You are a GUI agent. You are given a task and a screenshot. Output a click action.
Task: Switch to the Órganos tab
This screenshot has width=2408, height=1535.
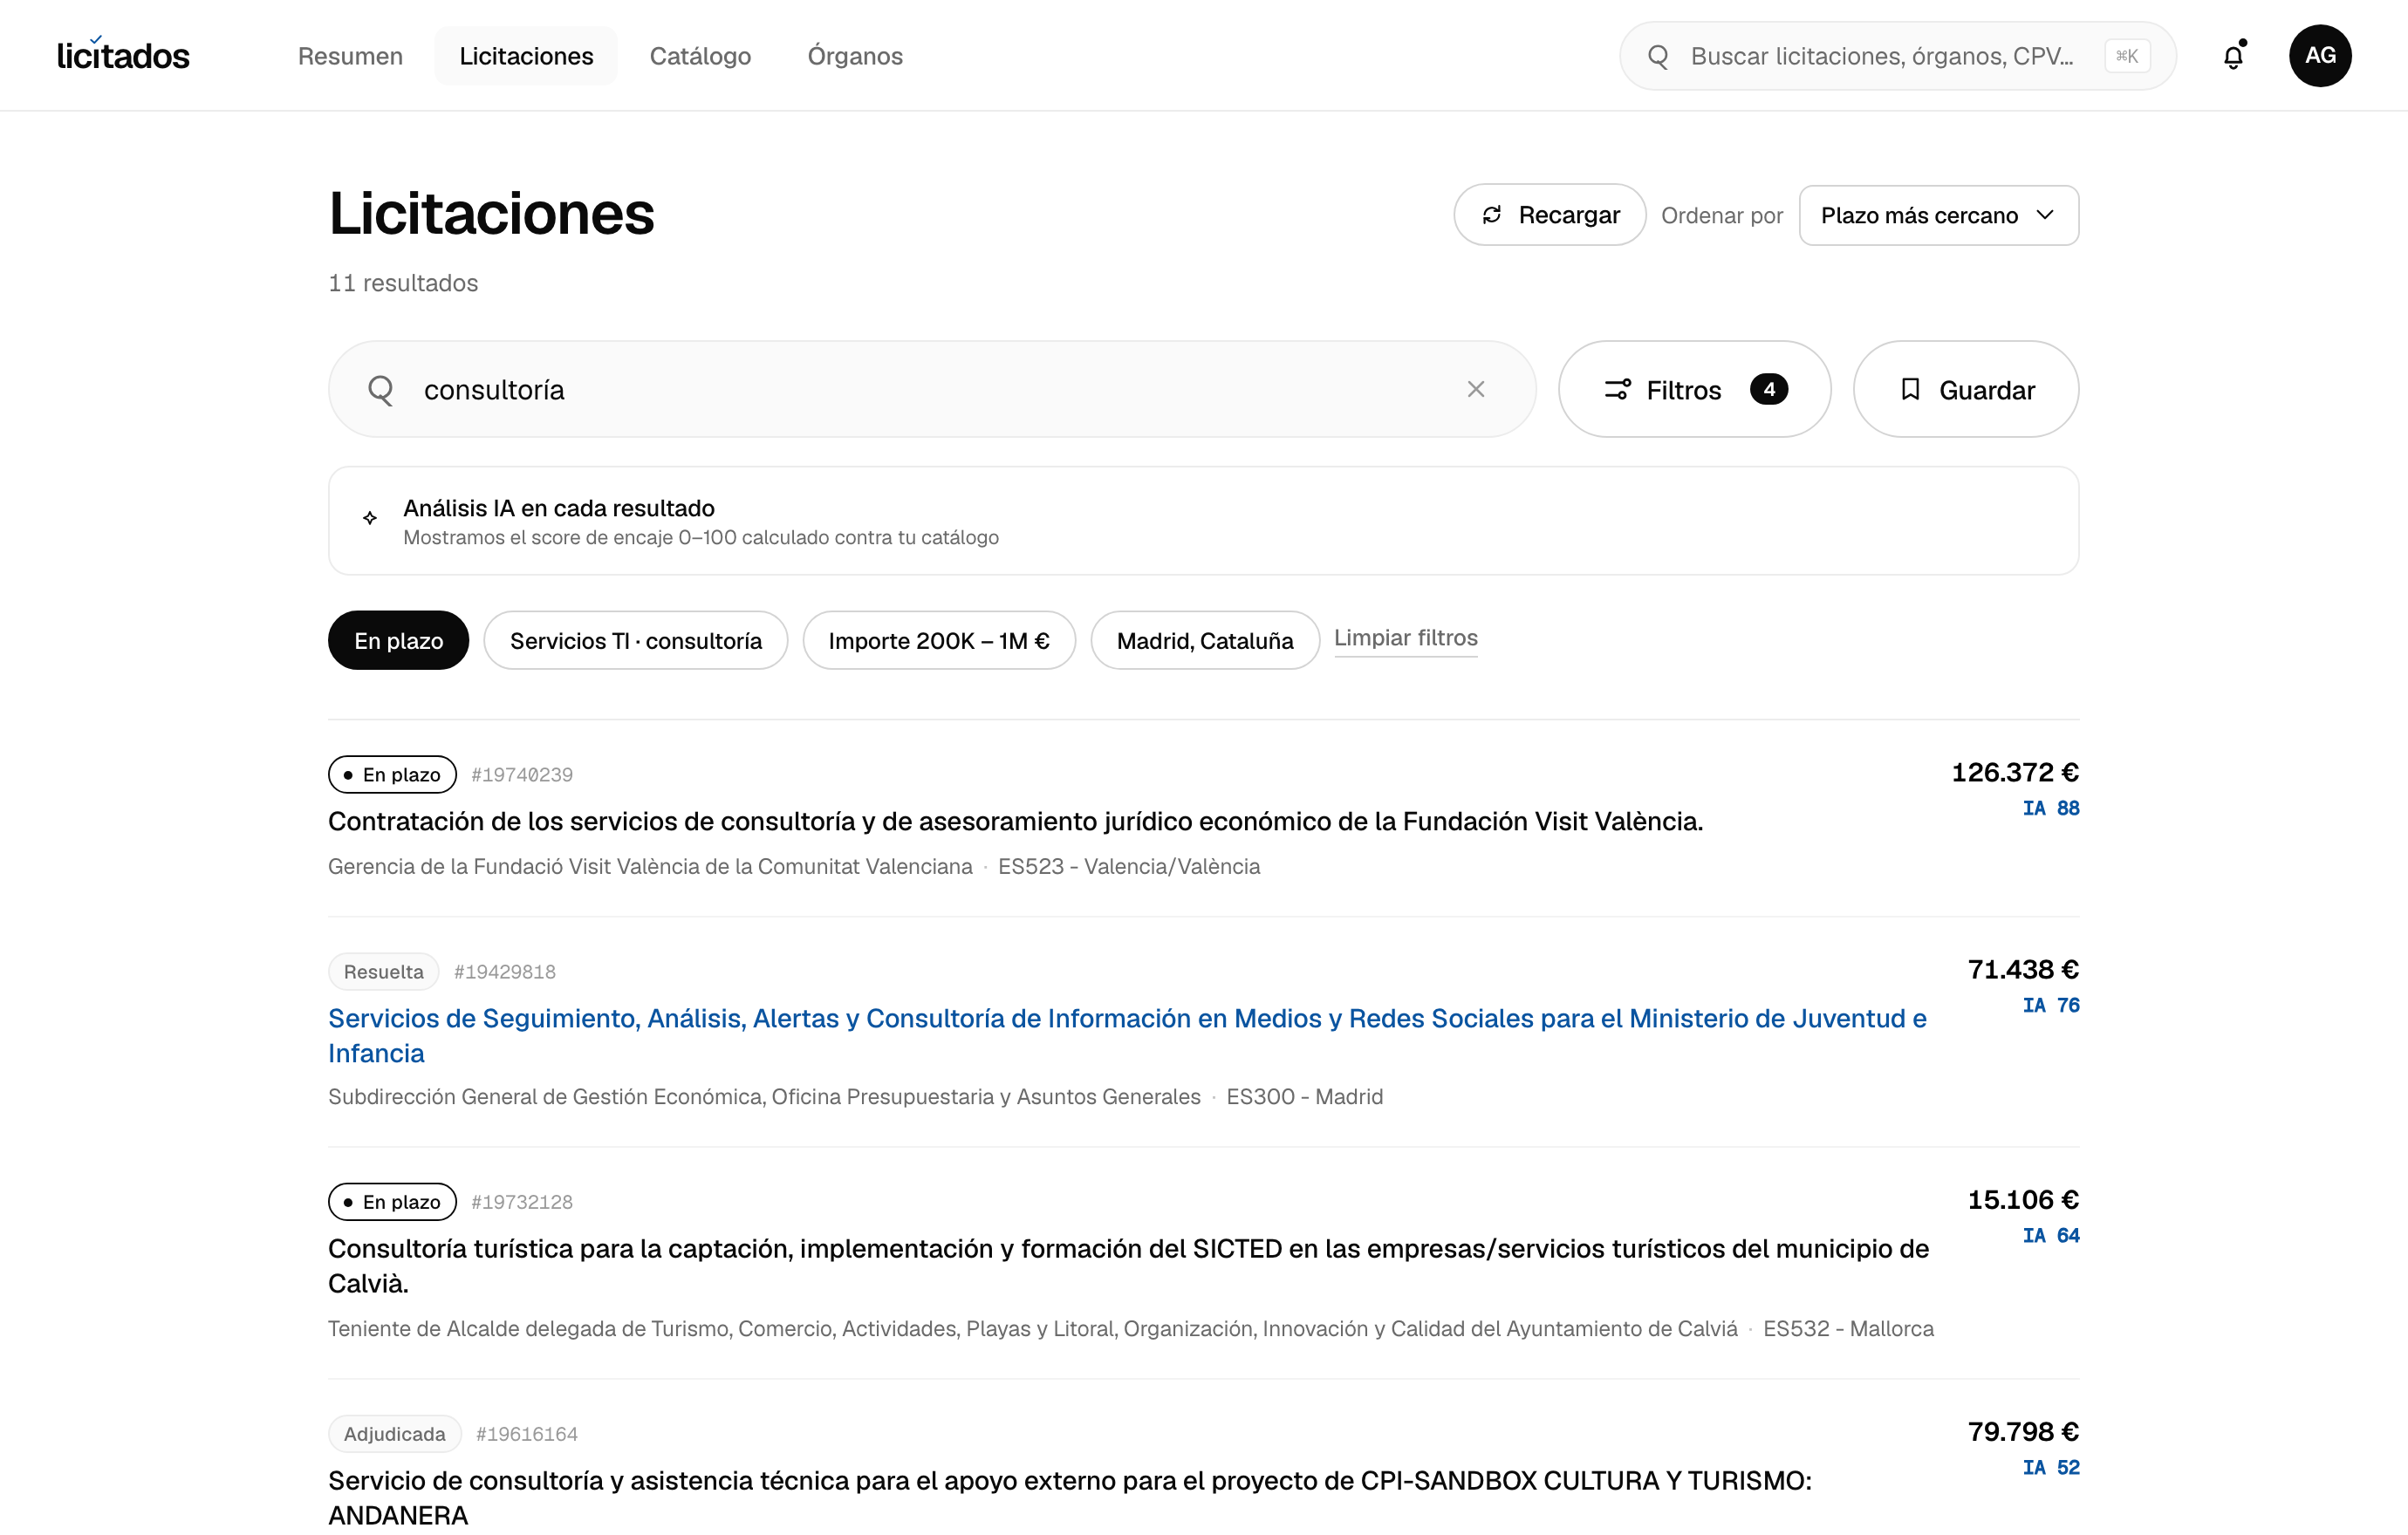coord(855,56)
